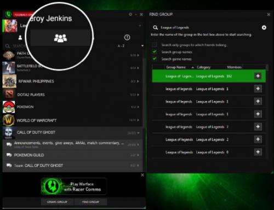274x210 pixels.
Task: Join the league of legends group with 7 members
Action: [x=258, y=127]
